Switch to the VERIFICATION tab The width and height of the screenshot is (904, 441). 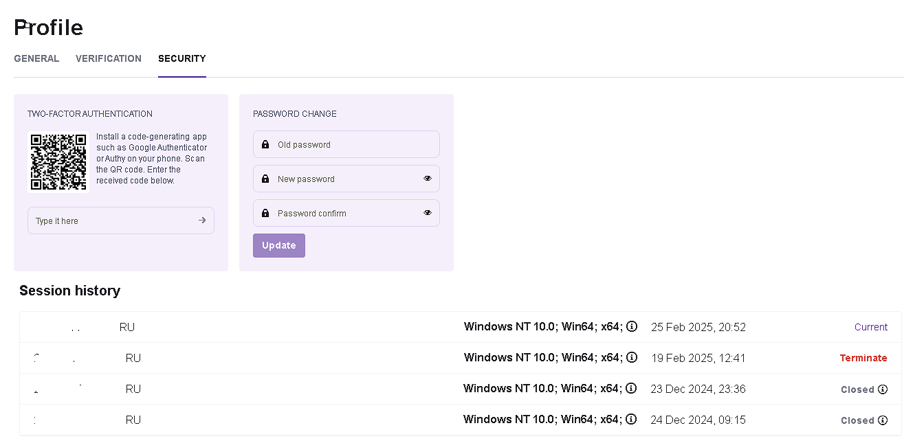click(x=109, y=59)
